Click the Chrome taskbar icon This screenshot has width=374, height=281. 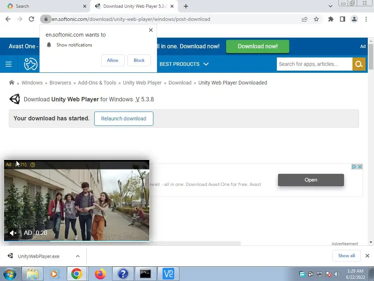[x=77, y=274]
